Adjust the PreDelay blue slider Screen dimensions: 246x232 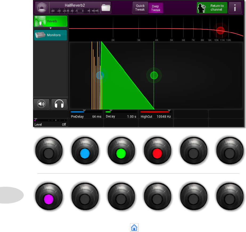pos(86,112)
